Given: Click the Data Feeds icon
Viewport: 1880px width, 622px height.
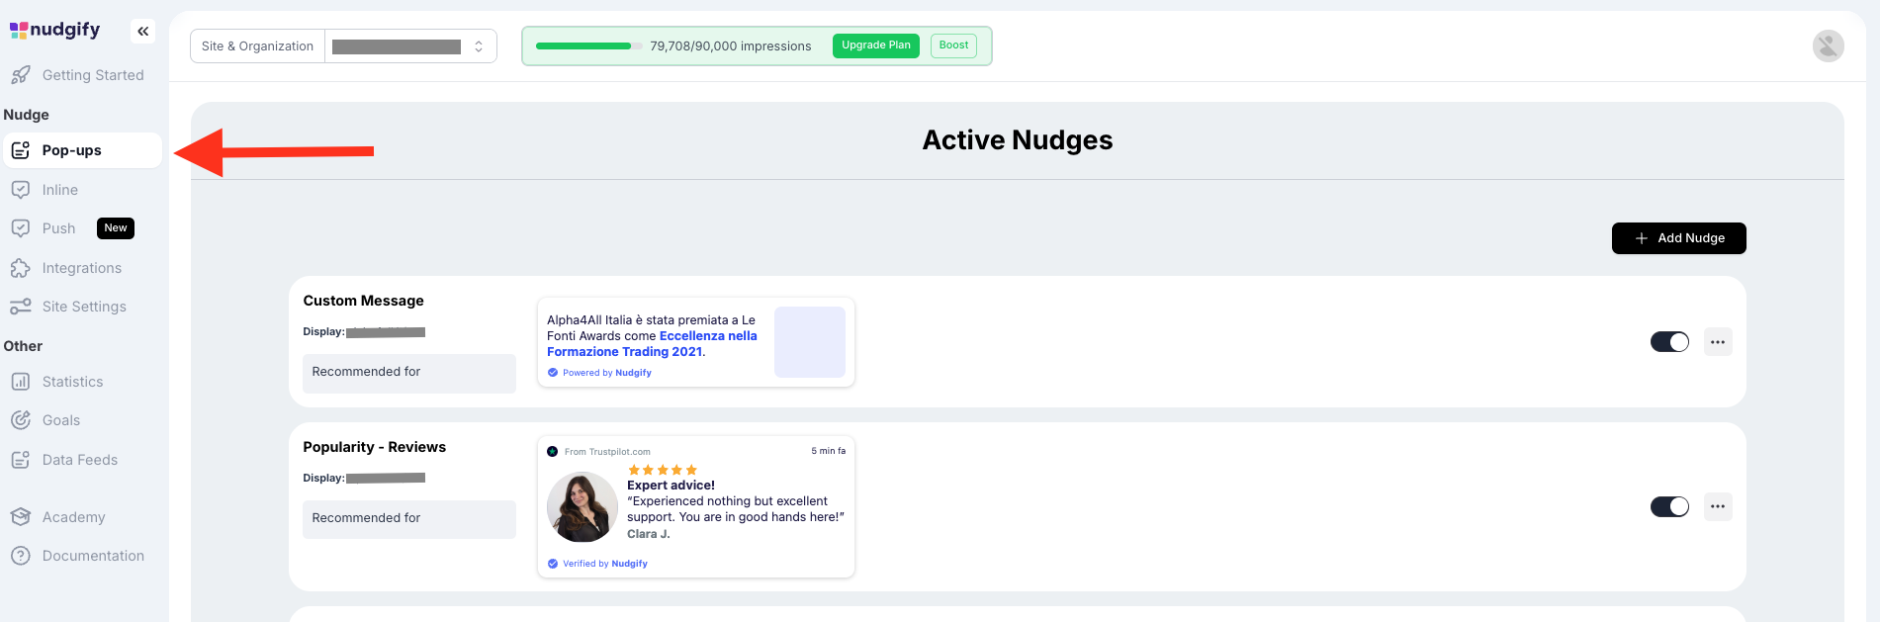Looking at the screenshot, I should pyautogui.click(x=21, y=460).
